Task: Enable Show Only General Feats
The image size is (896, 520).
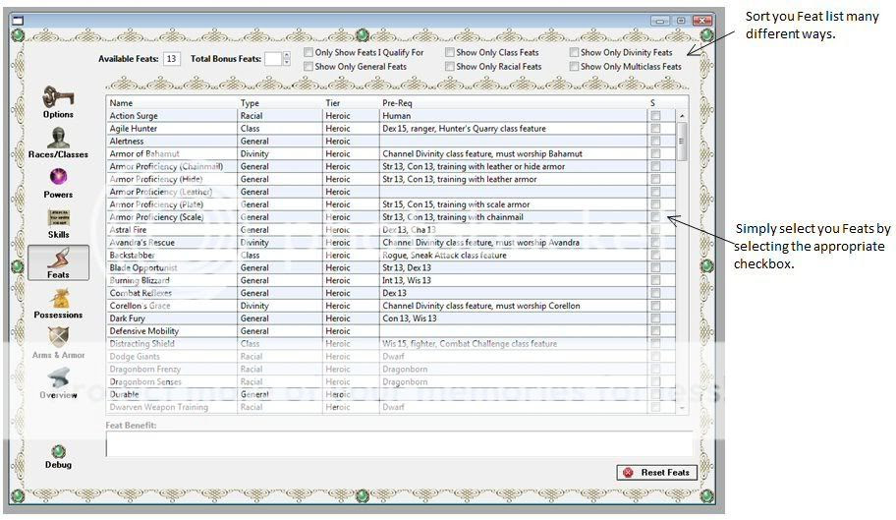Action: [308, 66]
